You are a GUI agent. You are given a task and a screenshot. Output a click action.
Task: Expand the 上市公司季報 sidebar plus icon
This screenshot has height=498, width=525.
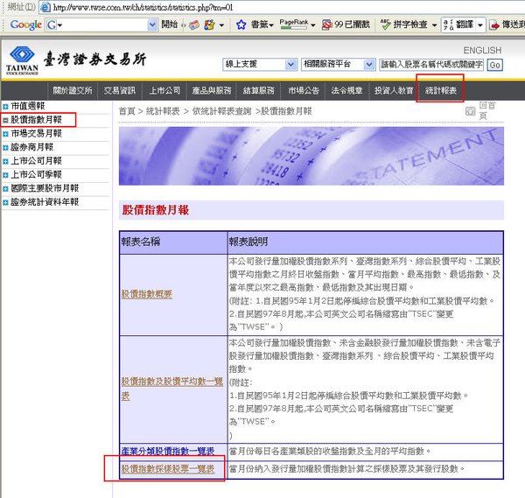(5, 175)
